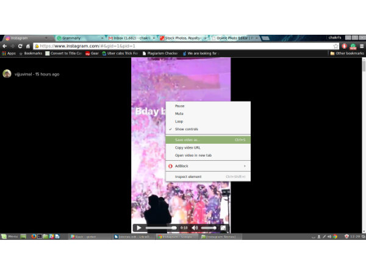Click the browser reload icon

[20, 46]
